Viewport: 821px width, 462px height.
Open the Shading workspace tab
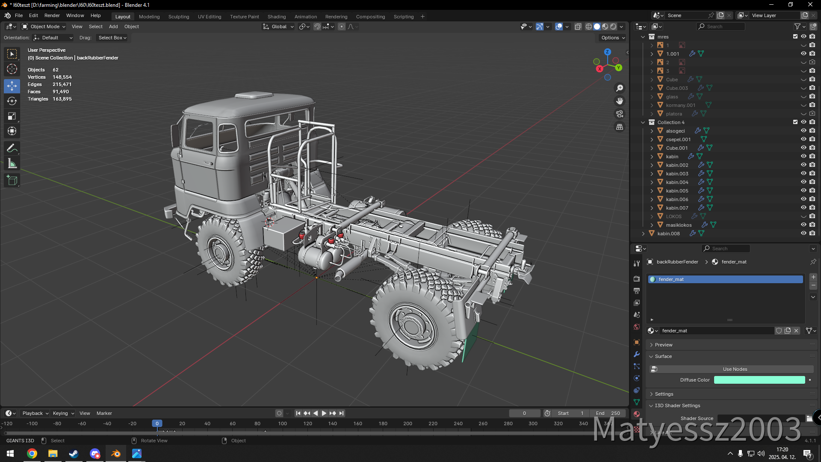click(276, 17)
